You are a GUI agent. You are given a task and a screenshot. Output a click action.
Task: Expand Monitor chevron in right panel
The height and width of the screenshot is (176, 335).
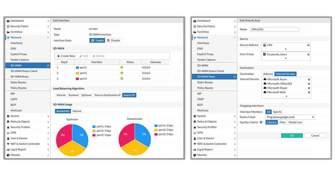click(235, 155)
